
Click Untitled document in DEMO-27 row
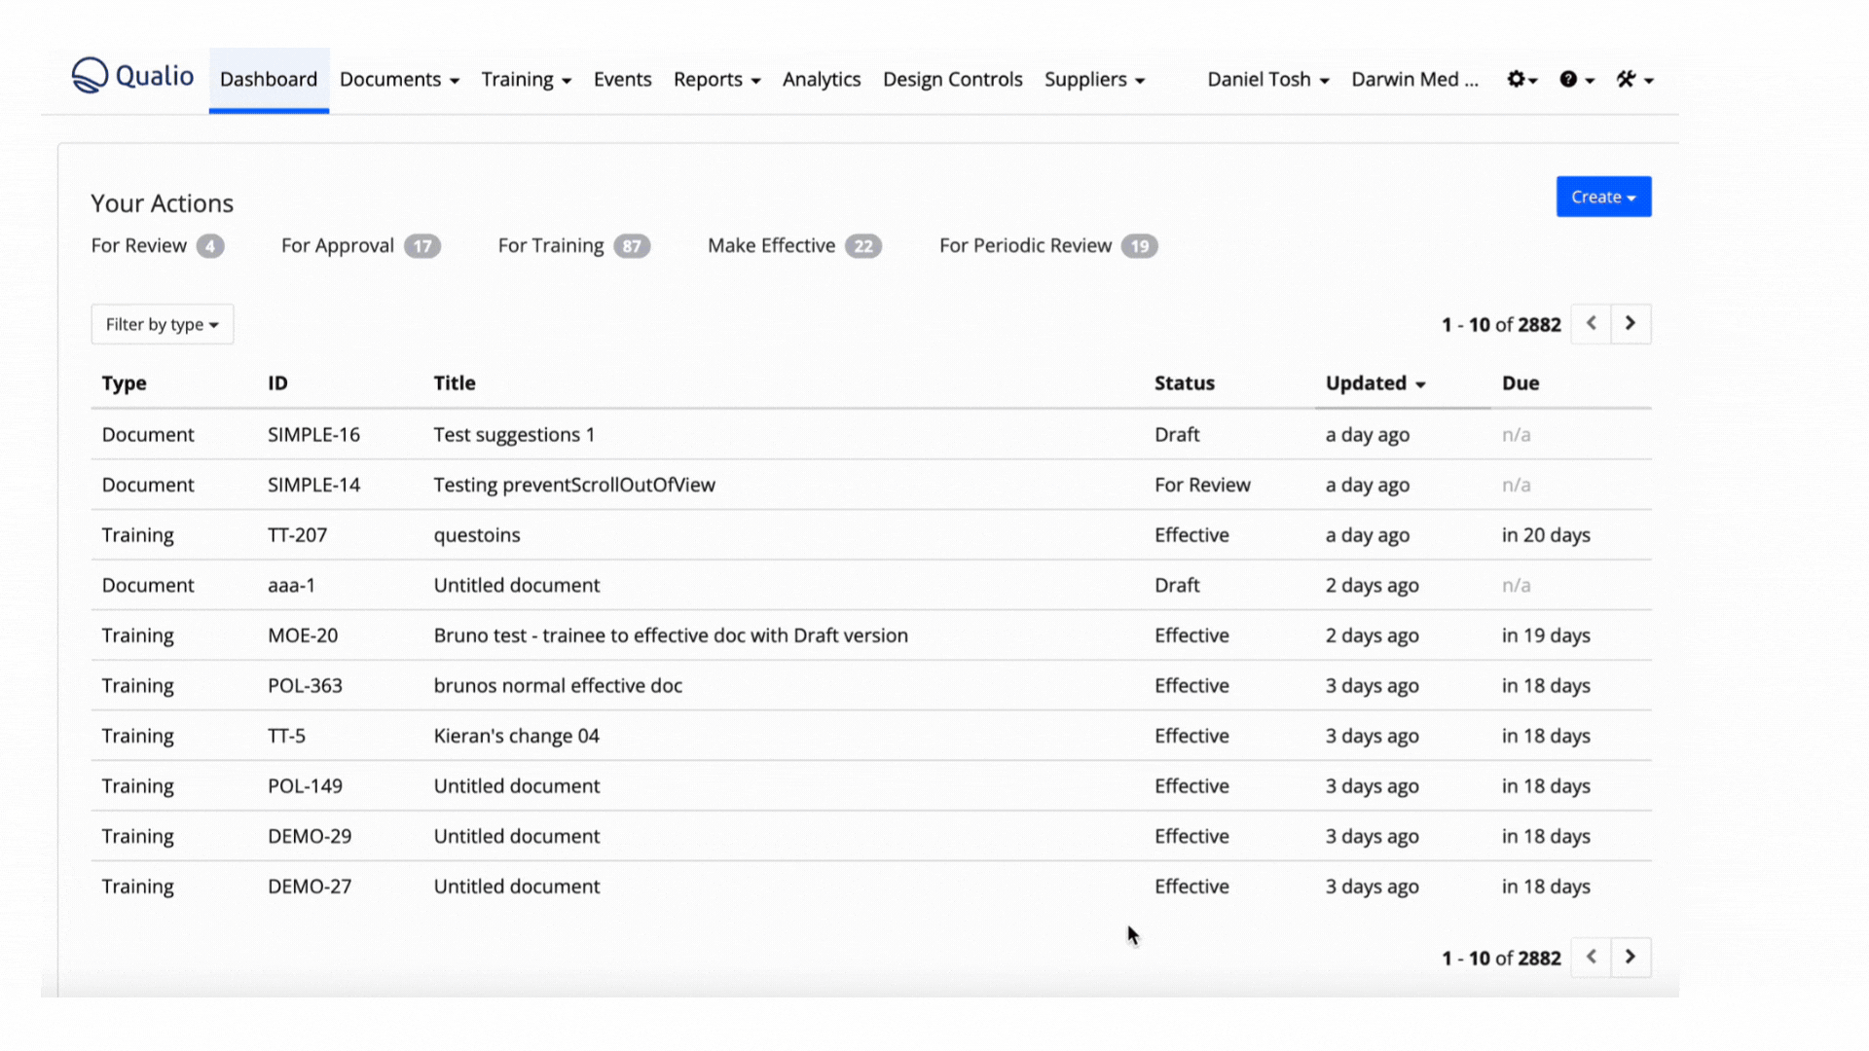click(x=516, y=887)
